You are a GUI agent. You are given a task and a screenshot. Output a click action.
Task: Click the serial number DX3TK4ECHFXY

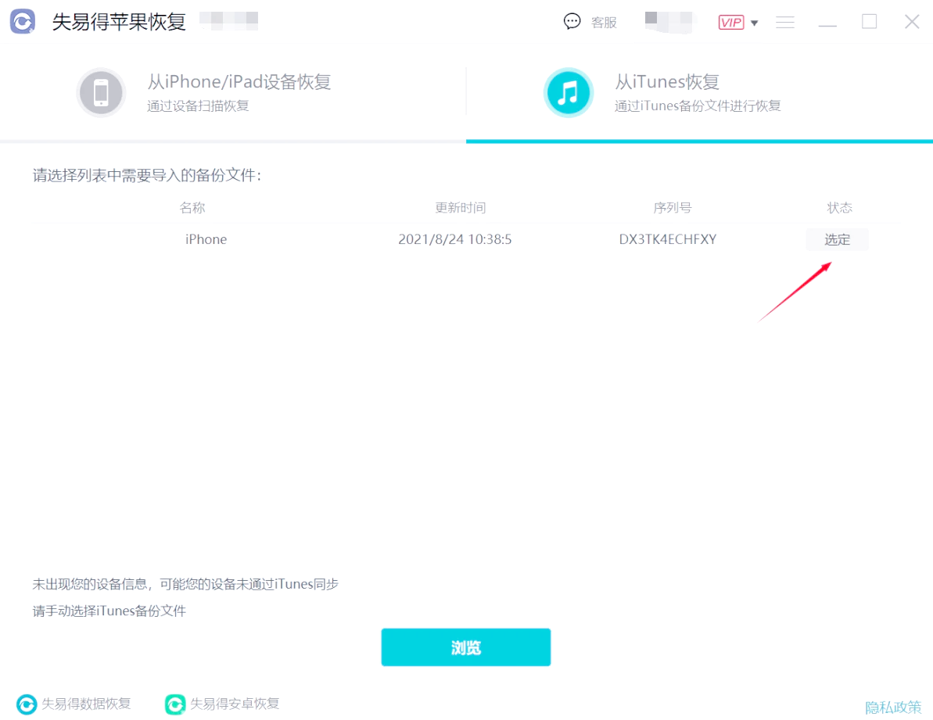point(668,239)
